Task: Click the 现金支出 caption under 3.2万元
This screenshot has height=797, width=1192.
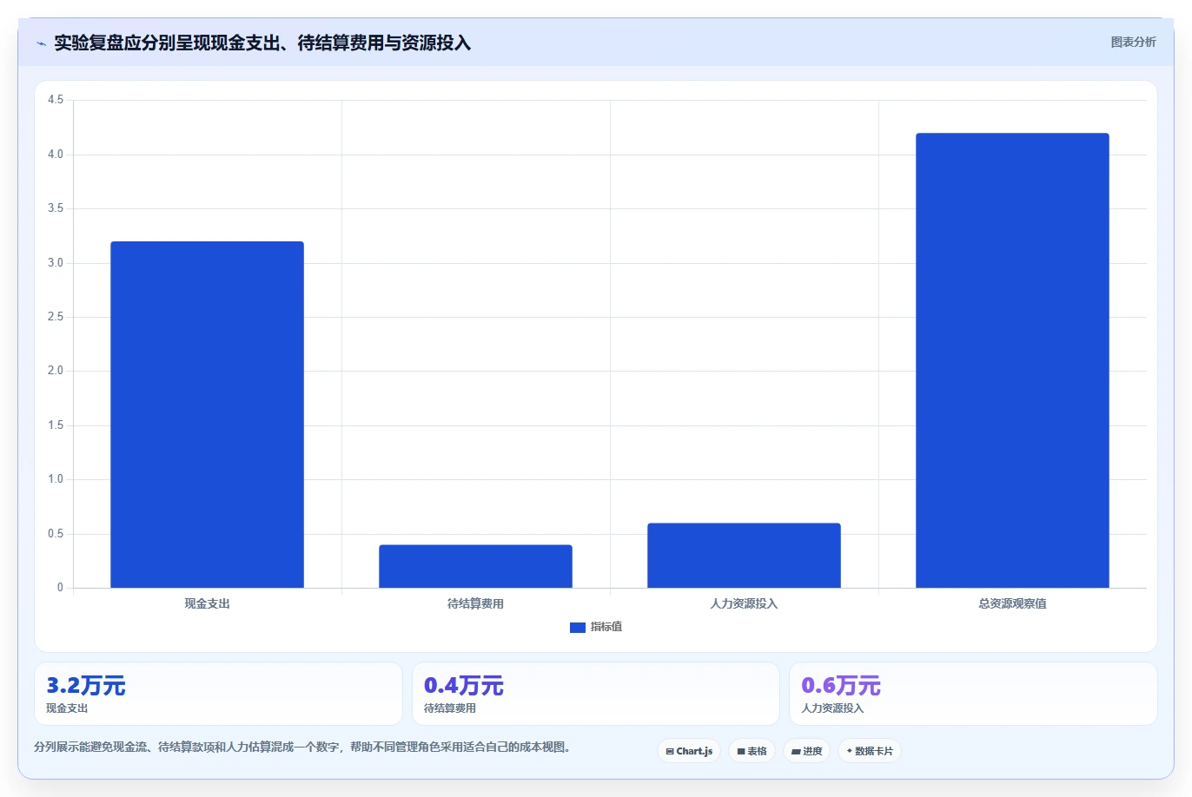Action: 67,708
